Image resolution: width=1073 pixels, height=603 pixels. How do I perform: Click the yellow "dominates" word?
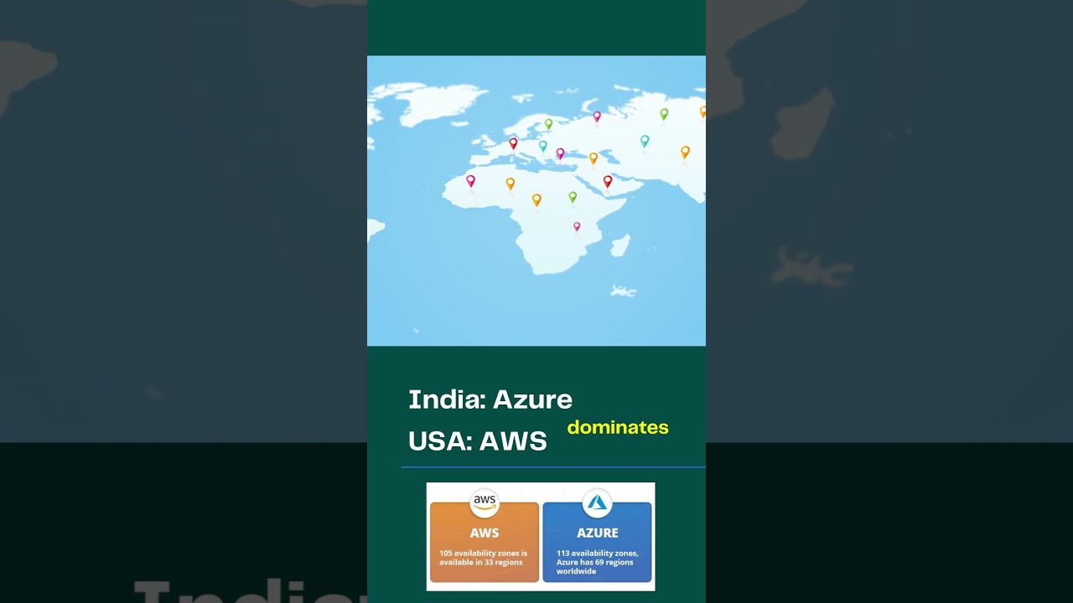click(x=618, y=427)
